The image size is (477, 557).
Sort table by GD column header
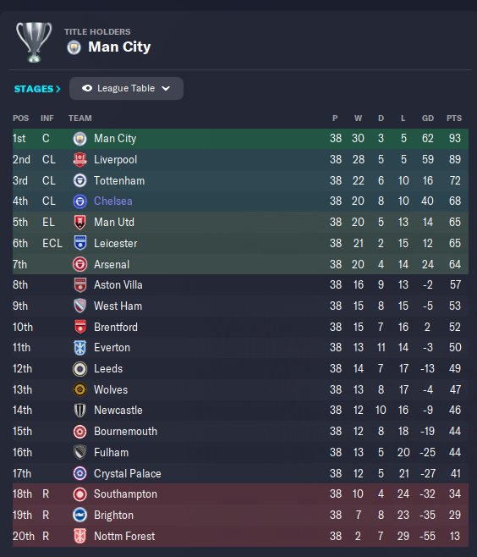428,119
